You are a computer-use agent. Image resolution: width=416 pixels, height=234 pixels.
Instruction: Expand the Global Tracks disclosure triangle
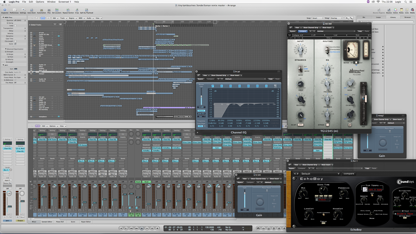coord(30,25)
